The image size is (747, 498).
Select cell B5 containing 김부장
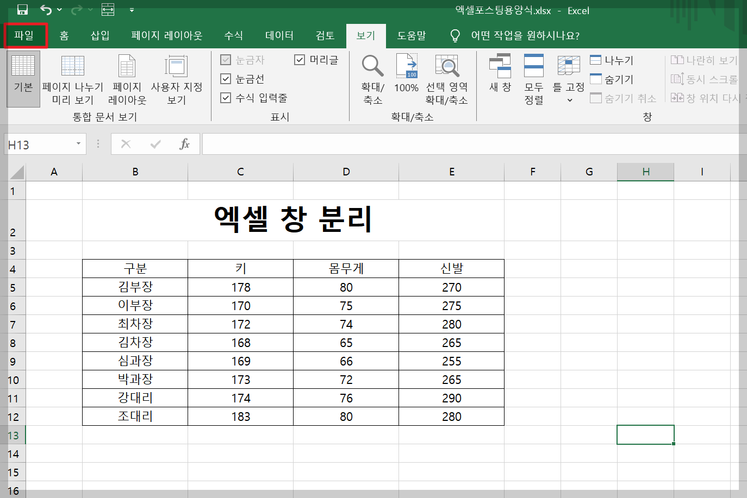point(134,287)
